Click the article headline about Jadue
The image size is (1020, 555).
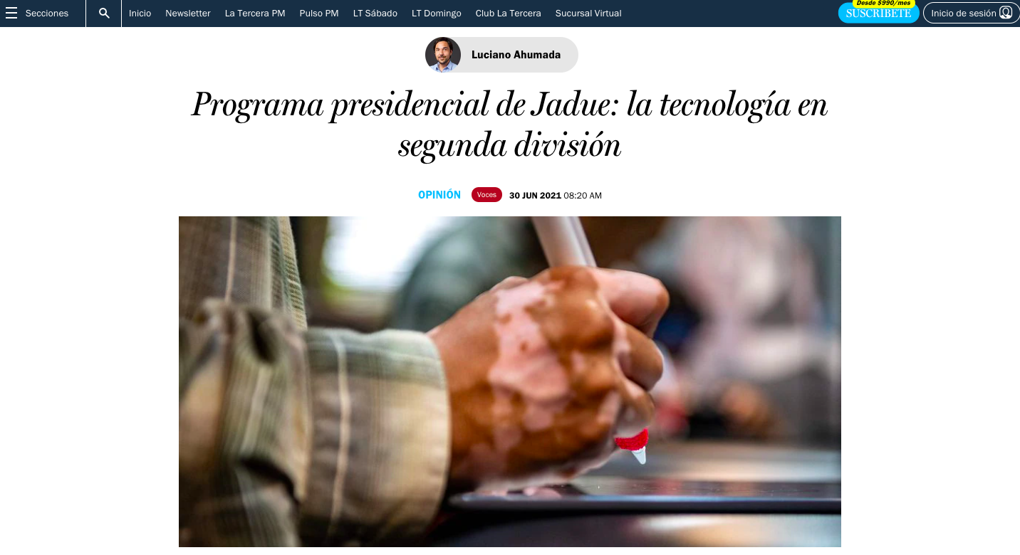[x=510, y=125]
